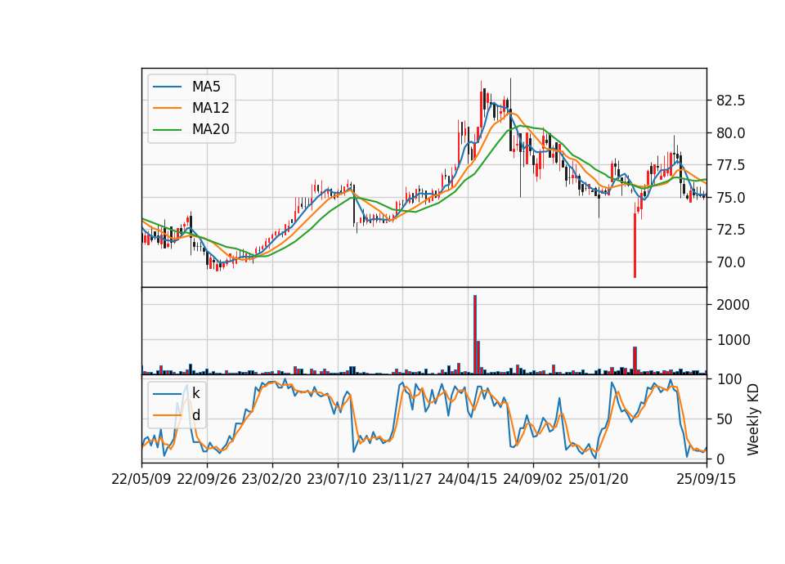Click the d legend label in KD panel
The image size is (785, 564).
195,415
